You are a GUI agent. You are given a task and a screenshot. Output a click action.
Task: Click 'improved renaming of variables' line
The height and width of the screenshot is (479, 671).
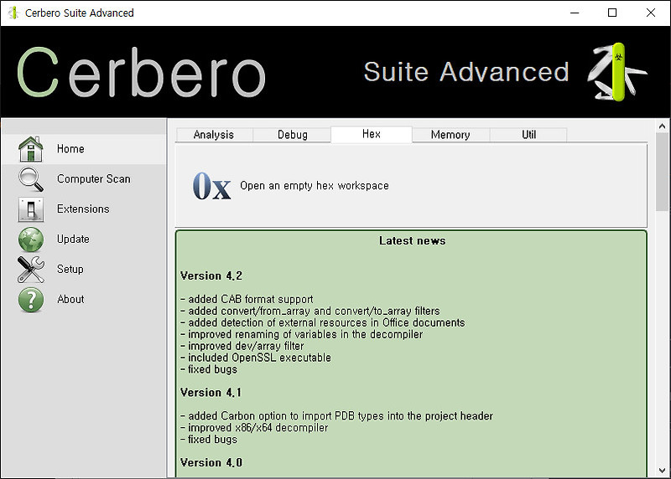coord(302,334)
